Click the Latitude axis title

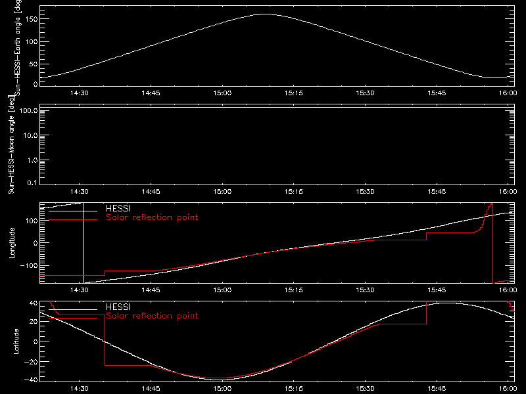[x=16, y=341]
